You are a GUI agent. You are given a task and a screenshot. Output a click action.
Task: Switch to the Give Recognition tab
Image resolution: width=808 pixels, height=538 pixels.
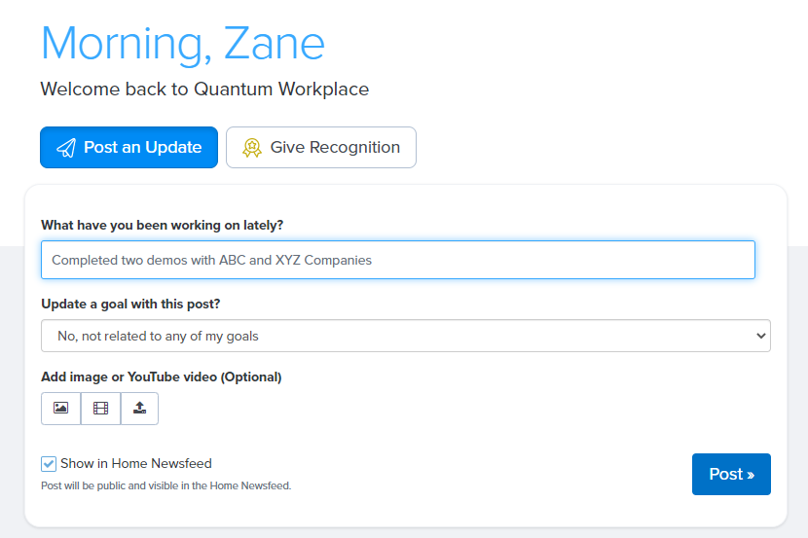click(x=321, y=148)
